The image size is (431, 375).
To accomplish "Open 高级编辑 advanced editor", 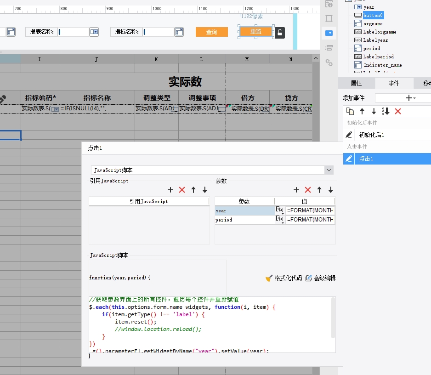I will pyautogui.click(x=321, y=278).
